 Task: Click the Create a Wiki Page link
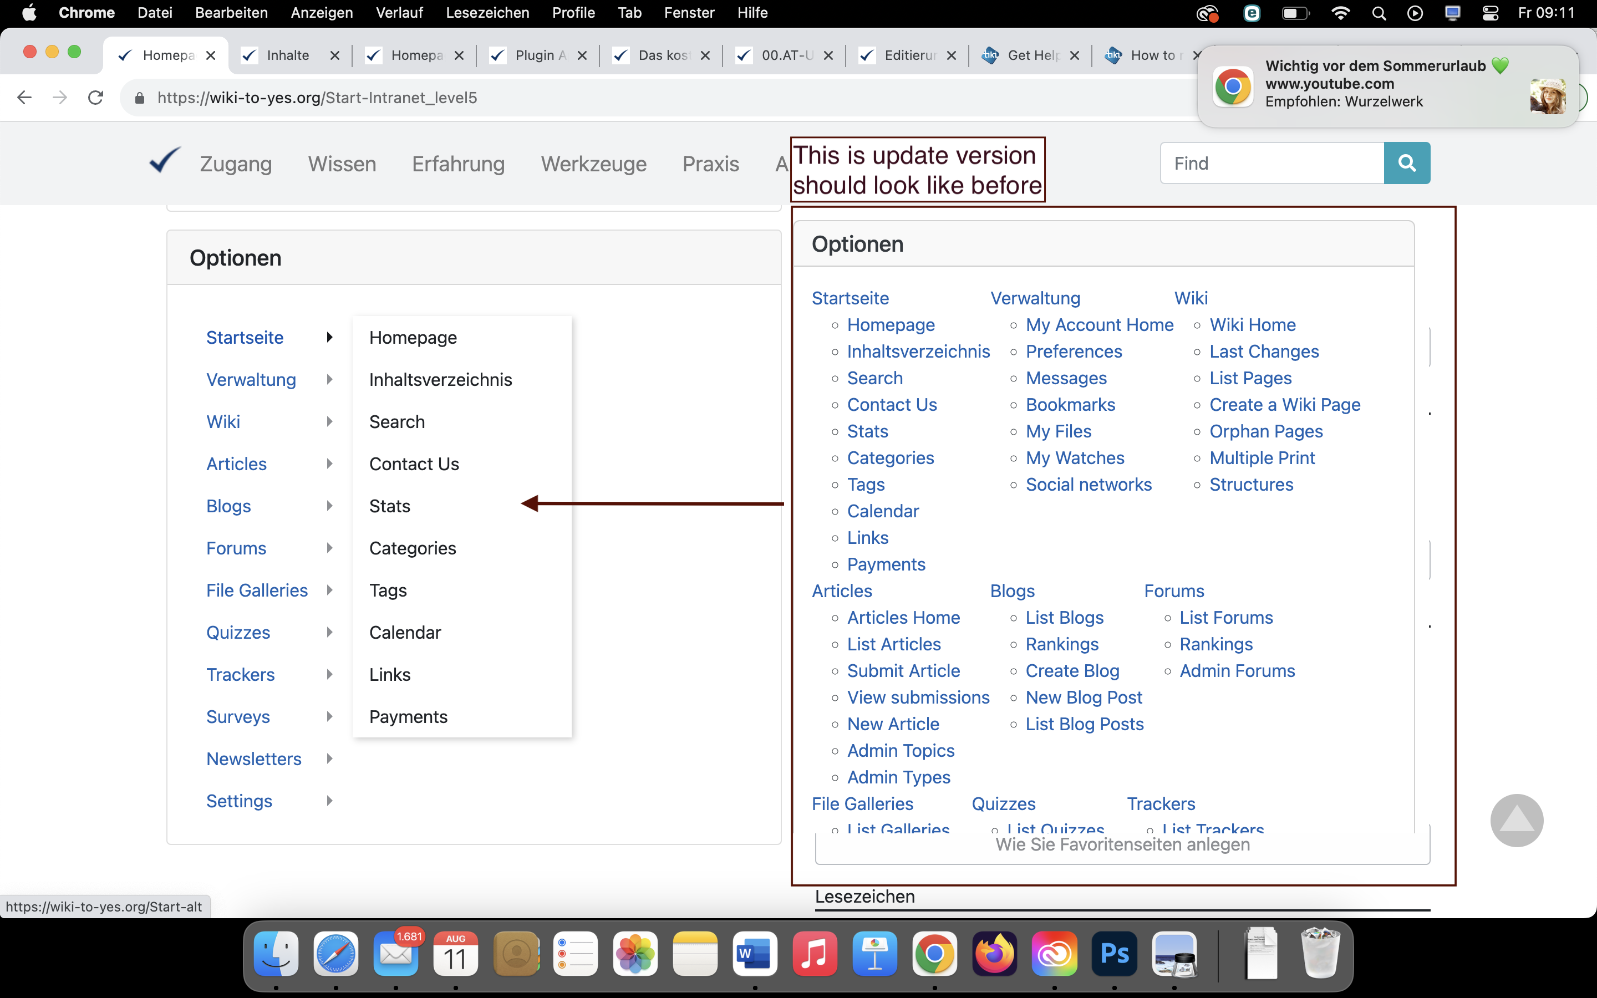pyautogui.click(x=1284, y=405)
